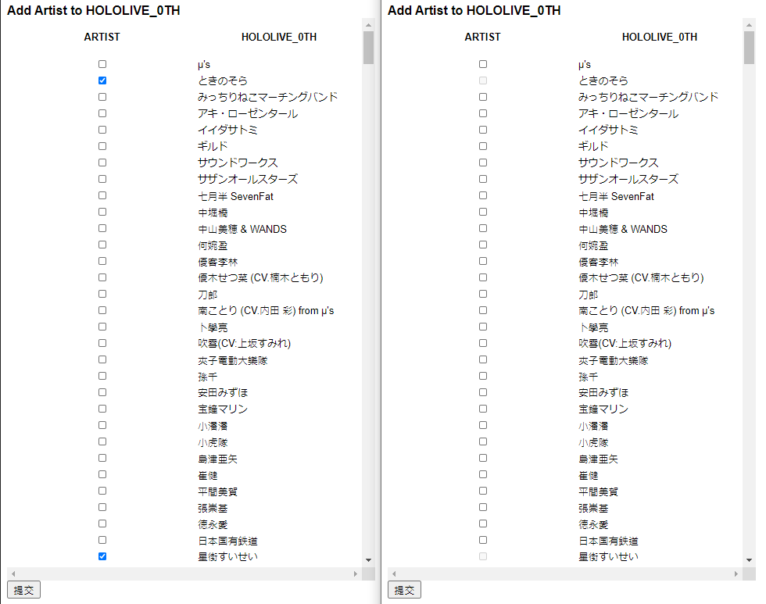Click up arrow of left panel vertical scrollbar
The width and height of the screenshot is (766, 604).
coord(368,24)
